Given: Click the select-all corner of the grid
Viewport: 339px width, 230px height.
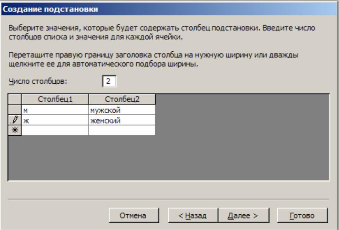Looking at the screenshot, I should 15,99.
